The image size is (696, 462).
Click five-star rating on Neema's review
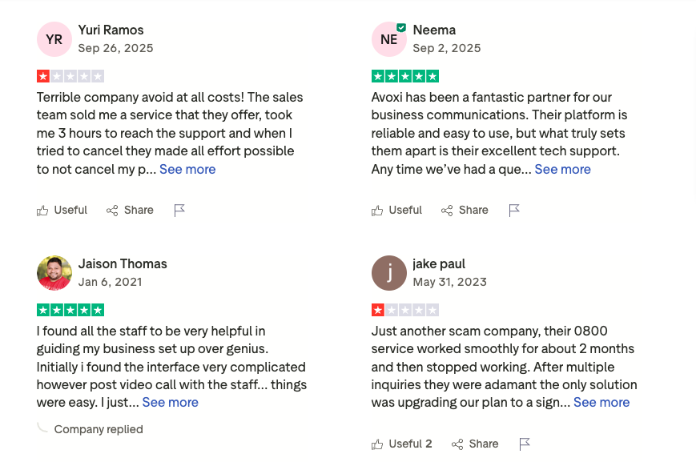tap(405, 77)
